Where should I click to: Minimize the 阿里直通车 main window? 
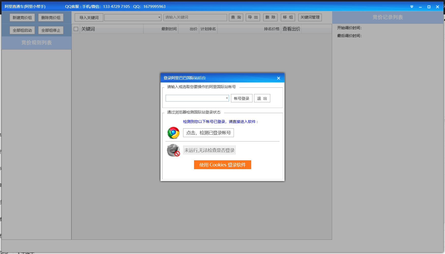click(420, 7)
